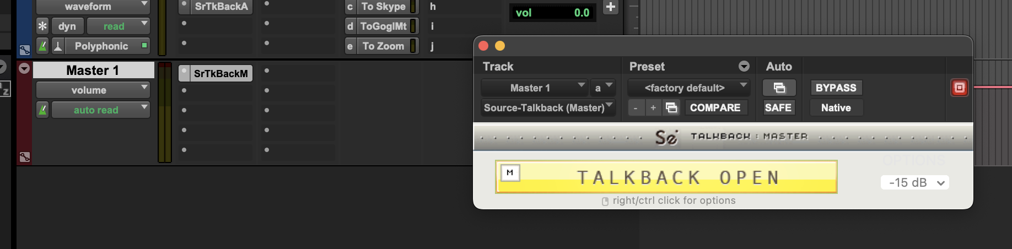Screen dimensions: 1012x249
Task: Click the SrTkBackM insert on Master 1
Action: click(220, 74)
